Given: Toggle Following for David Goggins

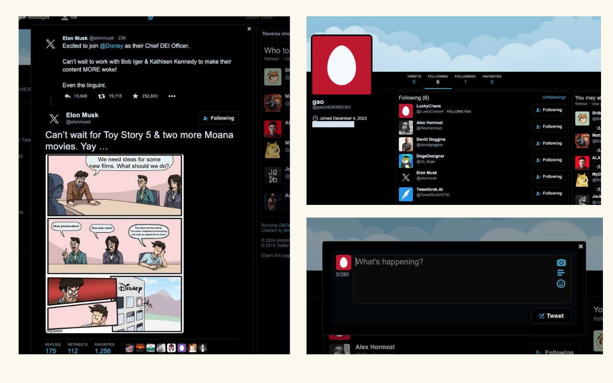Looking at the screenshot, I should 549,143.
